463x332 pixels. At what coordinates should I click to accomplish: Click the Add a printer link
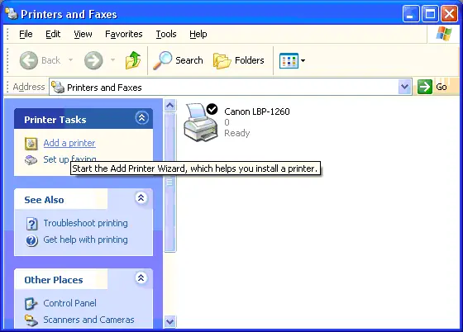69,143
